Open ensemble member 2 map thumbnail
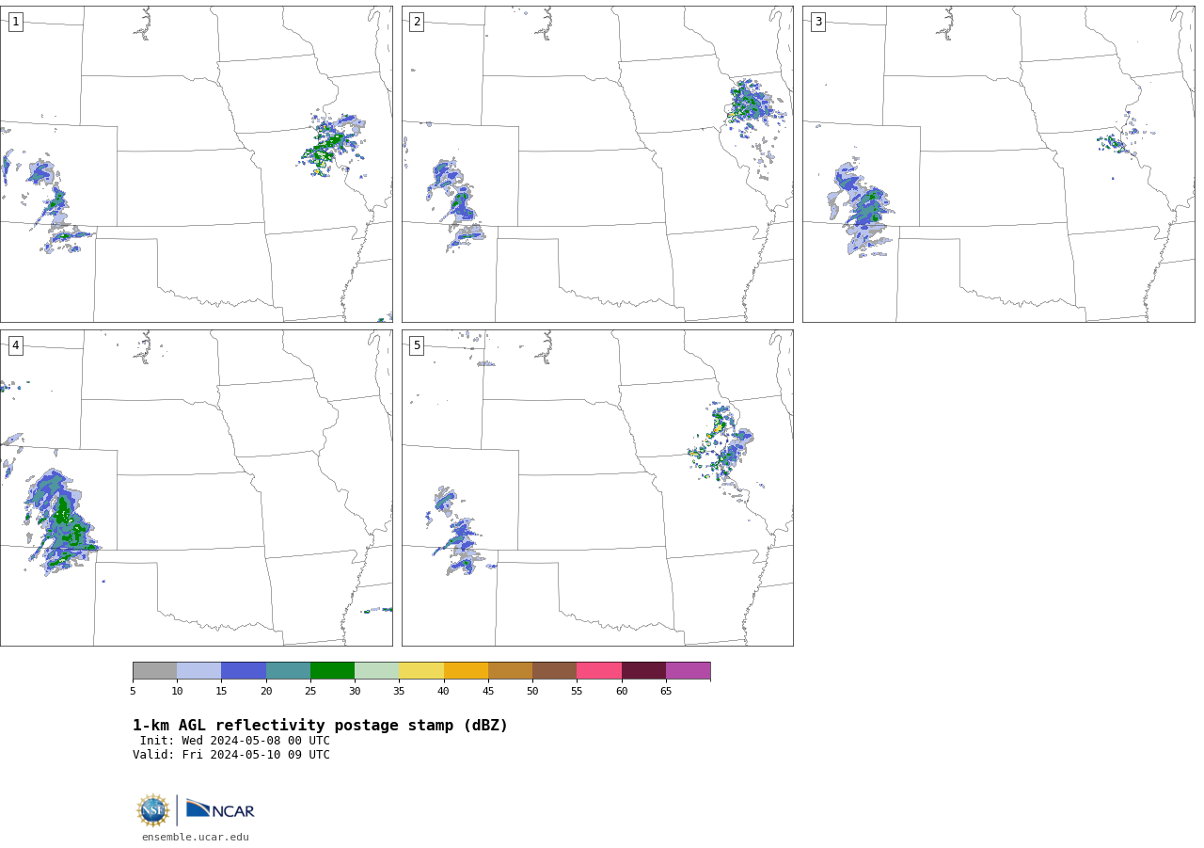 point(597,164)
